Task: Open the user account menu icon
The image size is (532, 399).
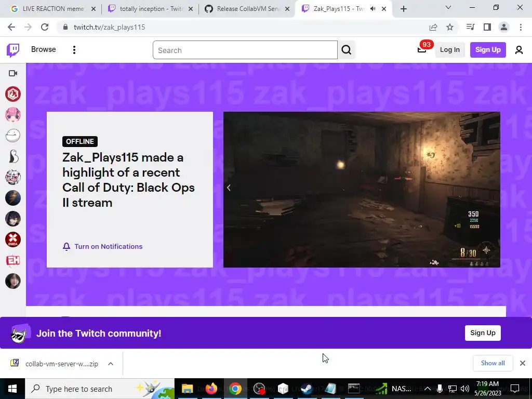Action: (519, 50)
